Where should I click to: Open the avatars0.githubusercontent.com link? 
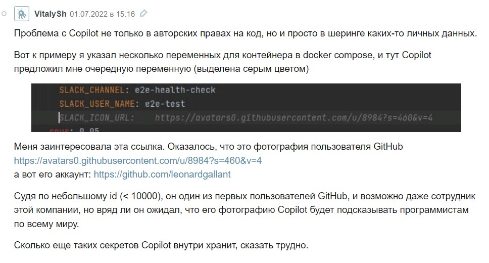(137, 161)
